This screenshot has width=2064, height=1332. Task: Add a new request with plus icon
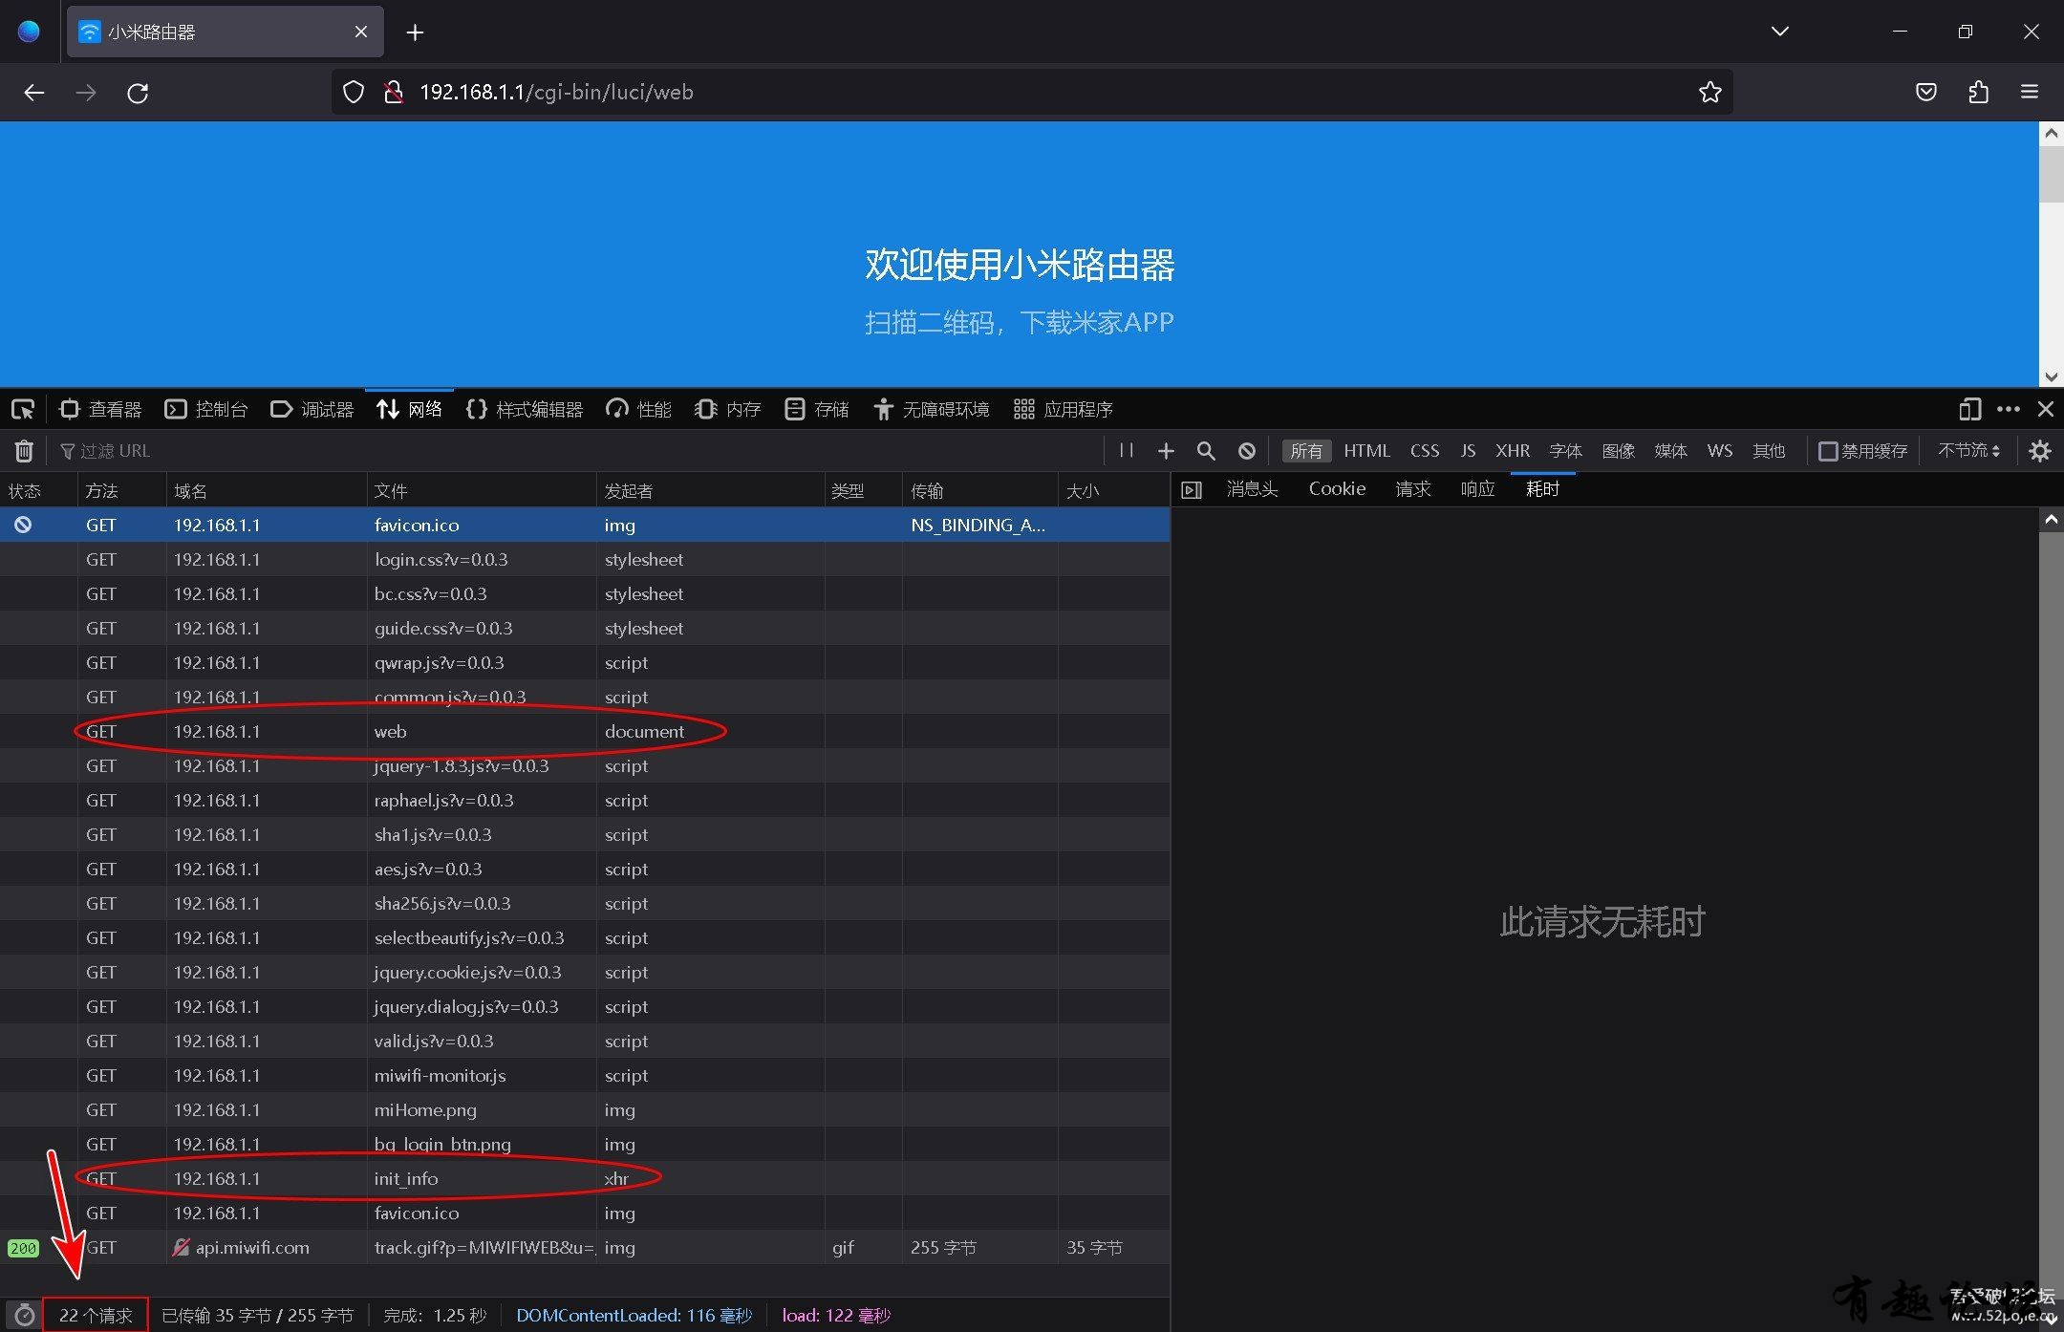coord(1166,451)
